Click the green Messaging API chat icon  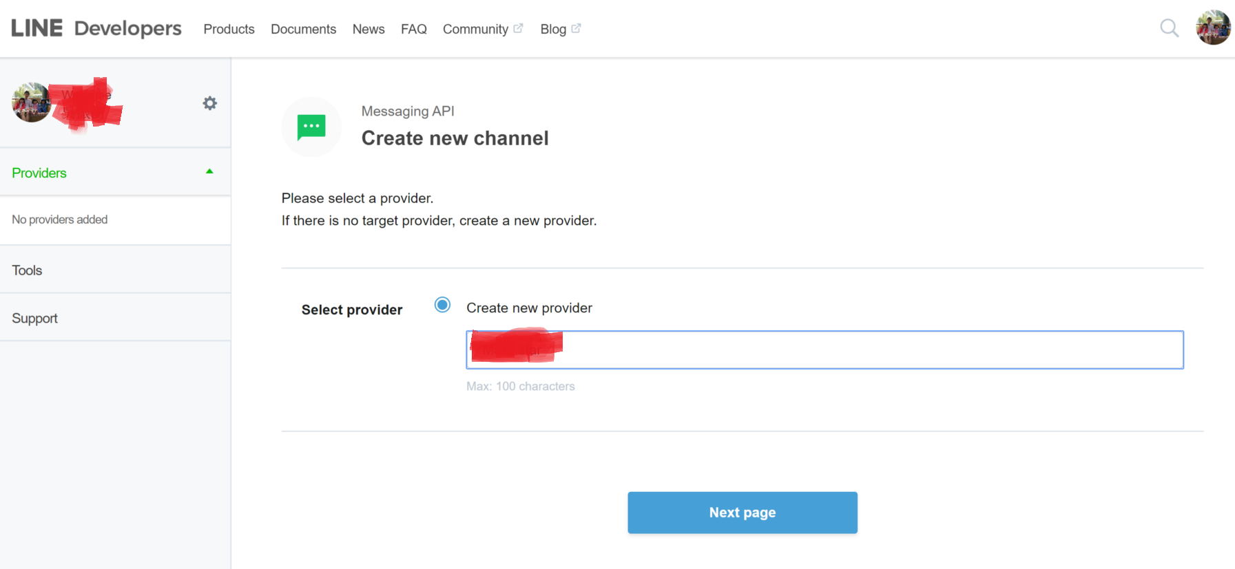311,127
